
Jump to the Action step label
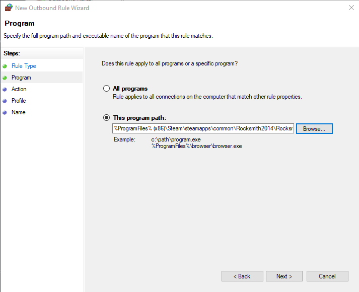(19, 89)
